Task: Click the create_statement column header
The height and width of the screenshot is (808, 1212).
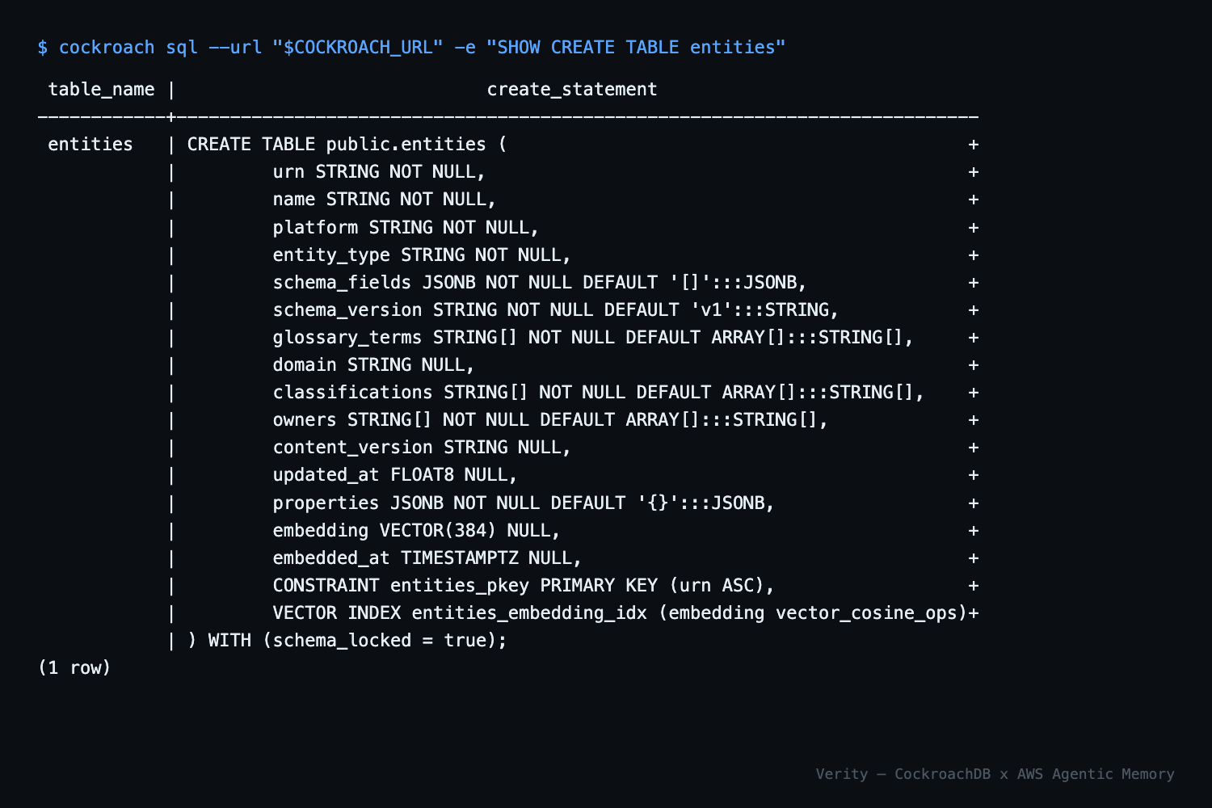Action: [x=572, y=90]
